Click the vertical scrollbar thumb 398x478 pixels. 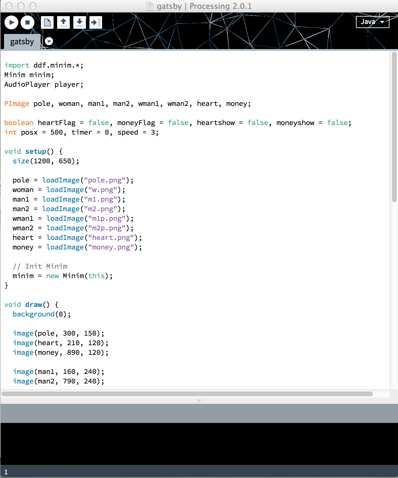(394, 127)
